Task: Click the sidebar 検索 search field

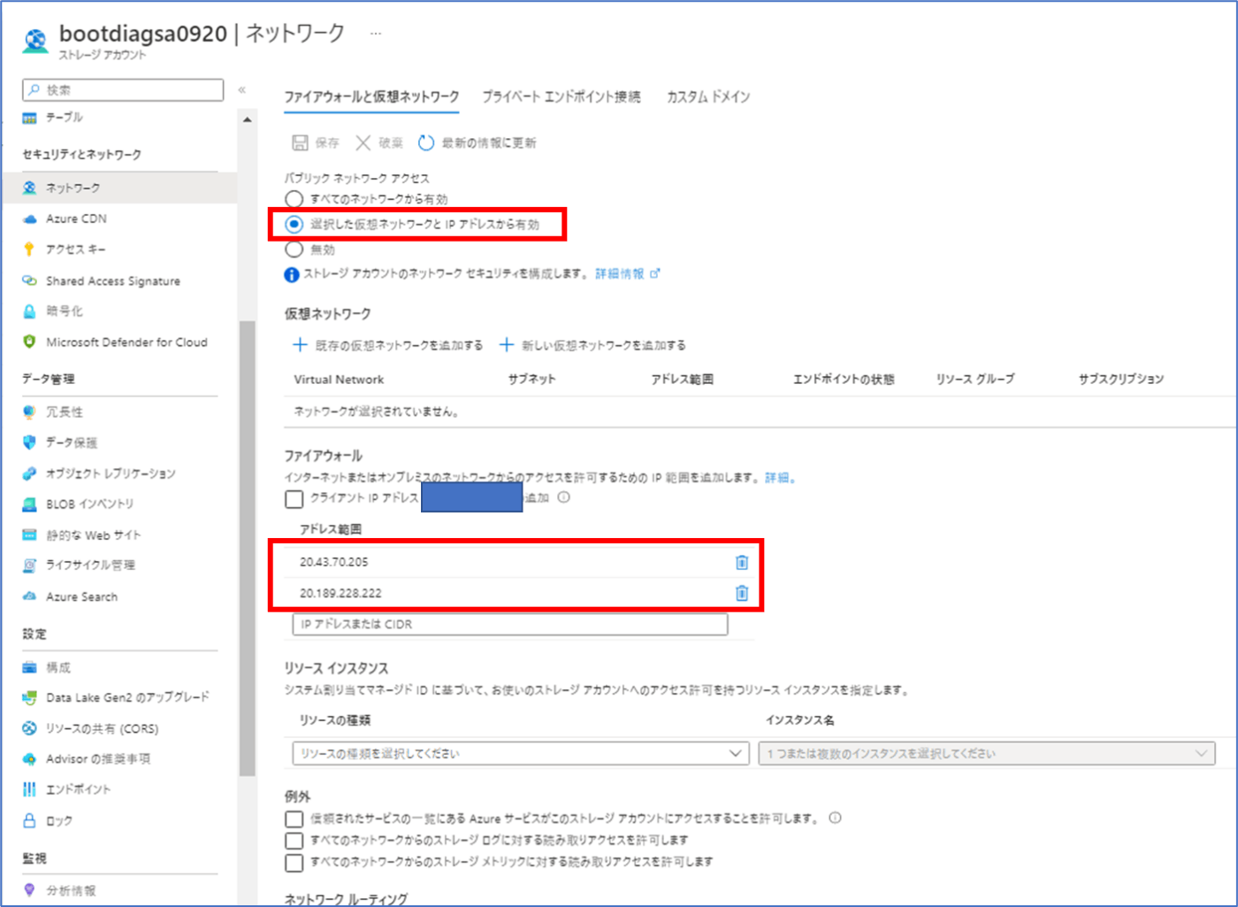Action: click(123, 89)
